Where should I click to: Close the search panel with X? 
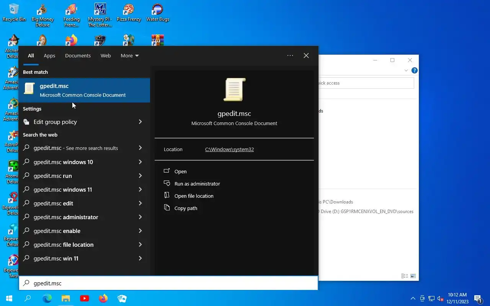(x=306, y=55)
